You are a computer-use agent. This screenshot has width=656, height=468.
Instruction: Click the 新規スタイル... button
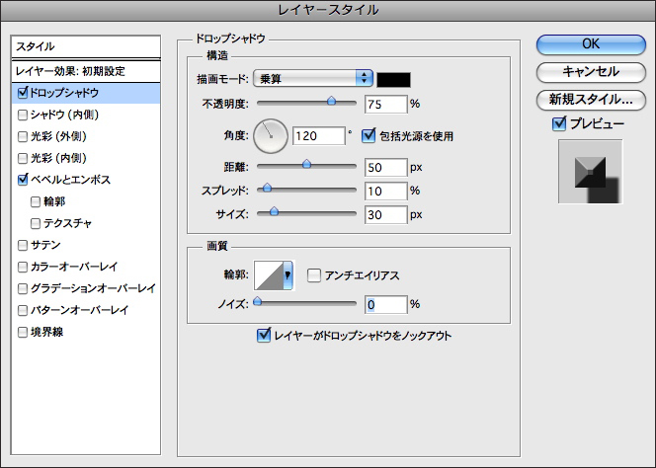tap(591, 100)
